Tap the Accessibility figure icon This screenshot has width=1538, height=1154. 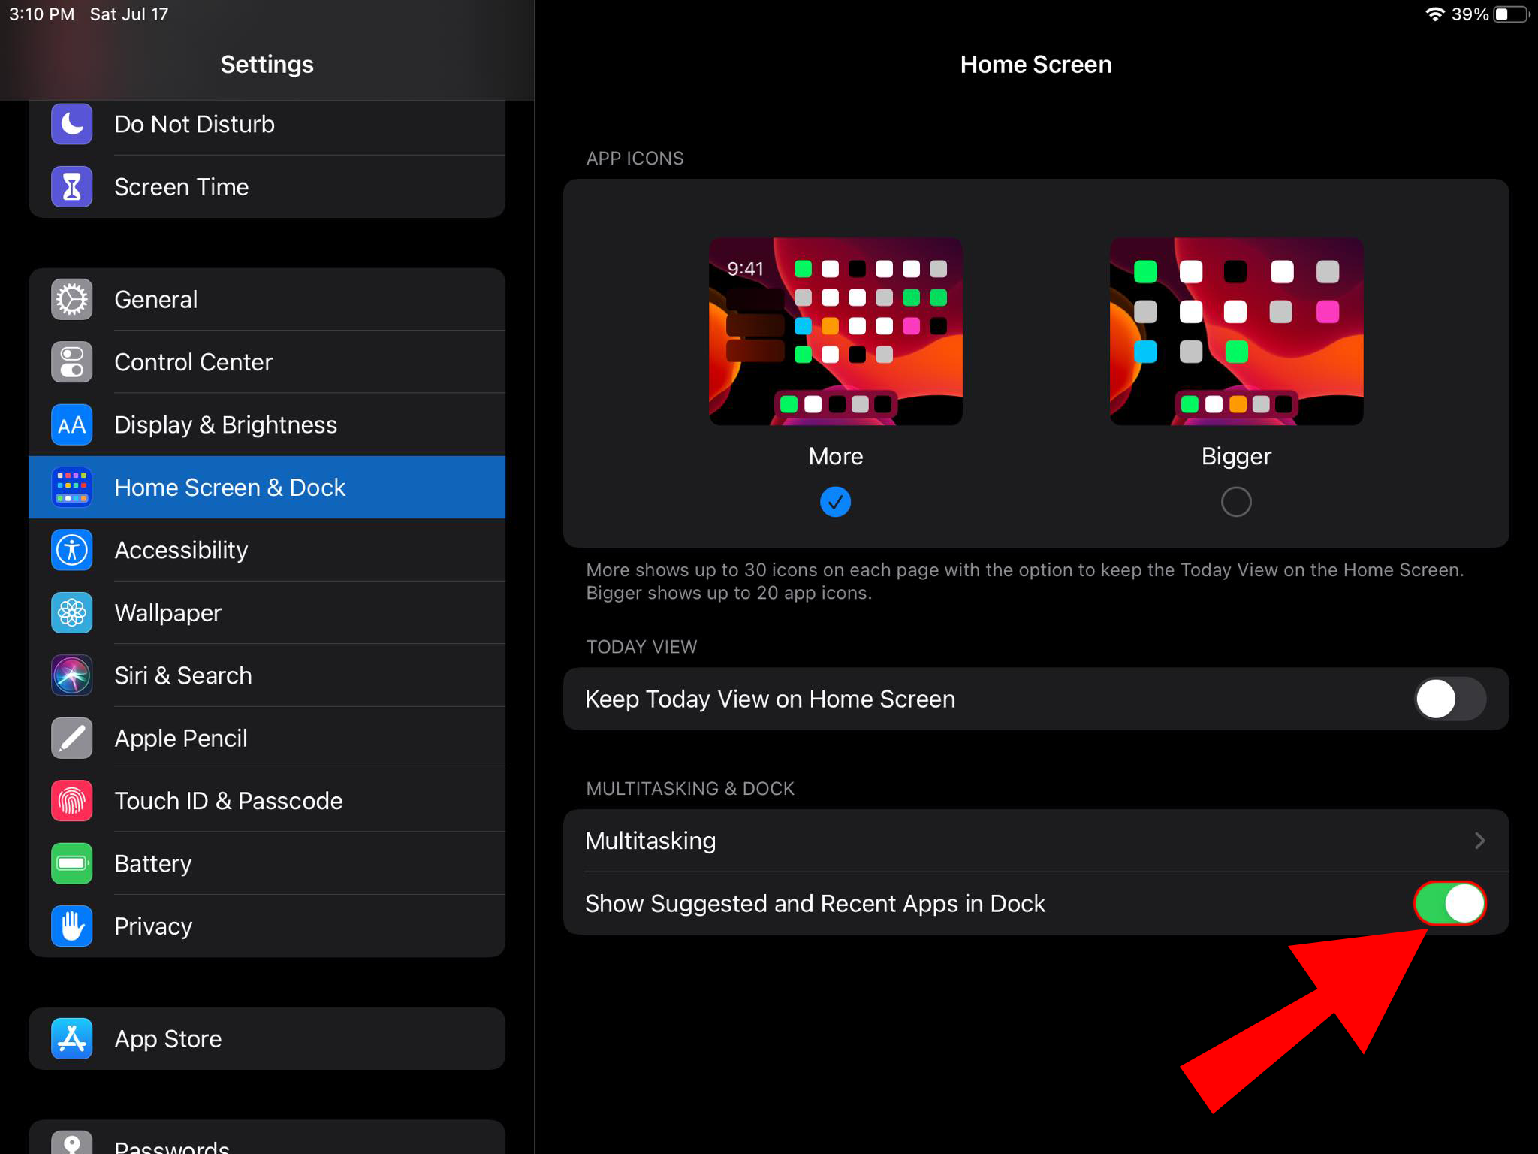click(x=71, y=550)
